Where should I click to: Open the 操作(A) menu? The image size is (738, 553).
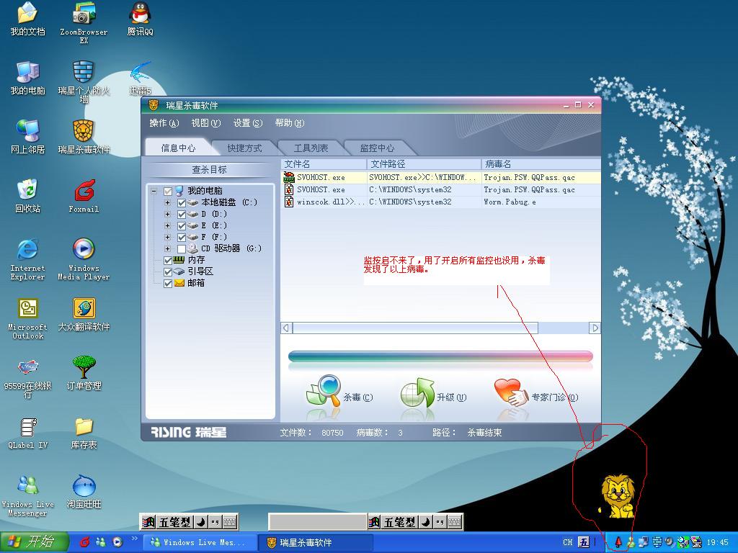[164, 123]
